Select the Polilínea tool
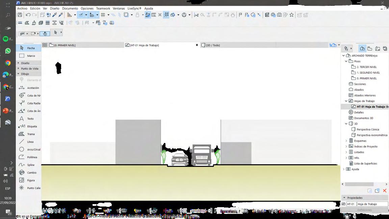 pos(29,157)
